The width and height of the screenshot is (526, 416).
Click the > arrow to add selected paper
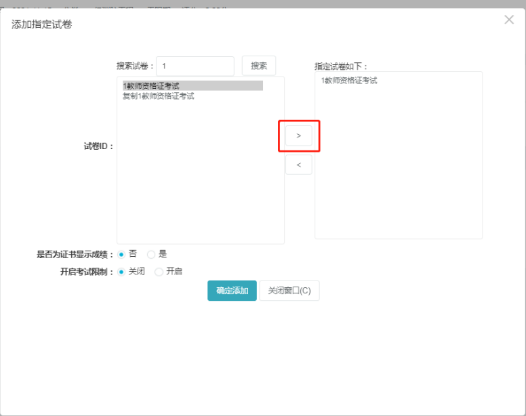tap(298, 136)
